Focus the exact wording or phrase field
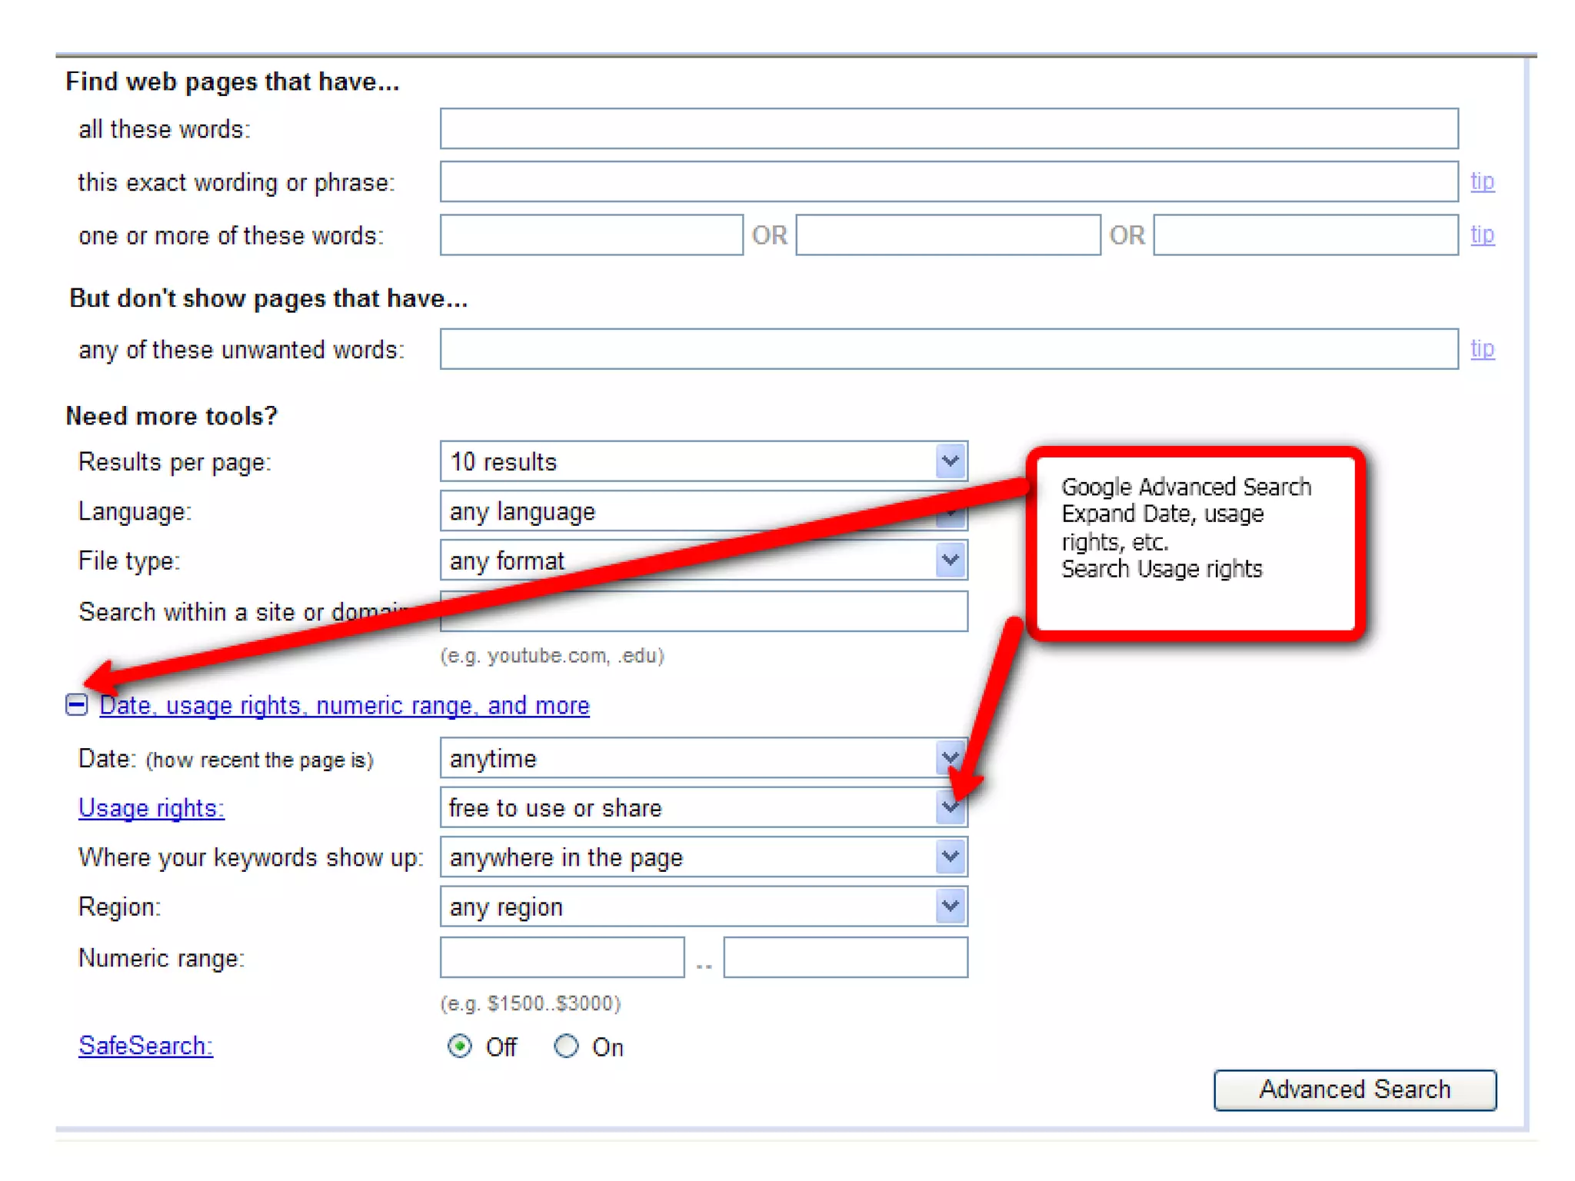 (x=948, y=181)
